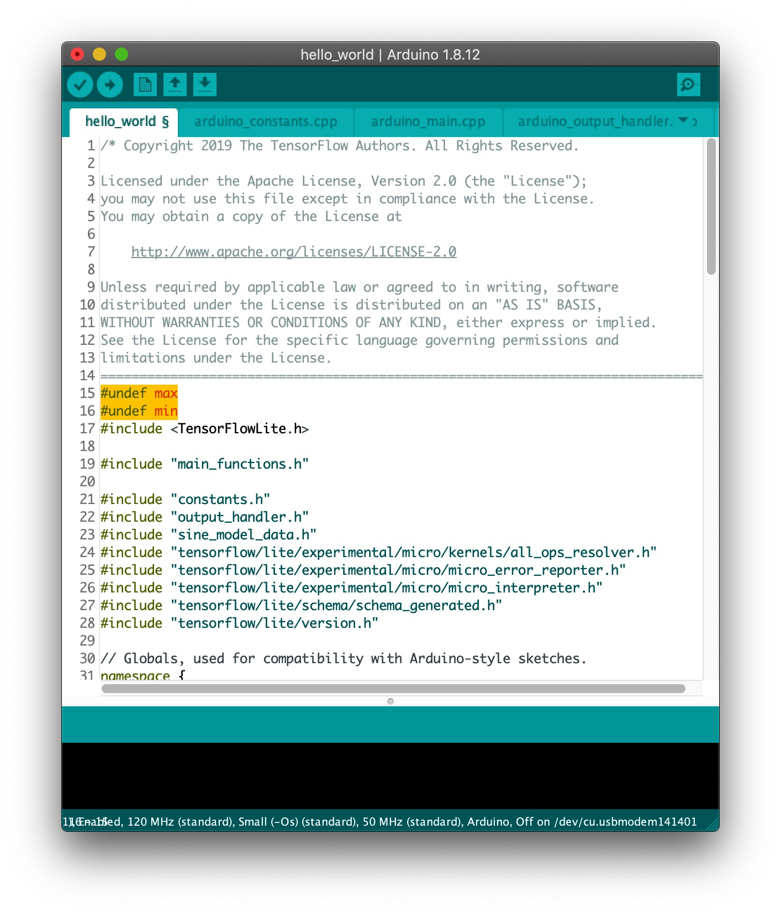Click the 'sine_model_data.h' include line
781x913 pixels.
click(209, 535)
